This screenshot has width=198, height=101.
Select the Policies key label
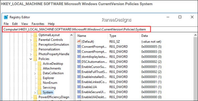44,59
